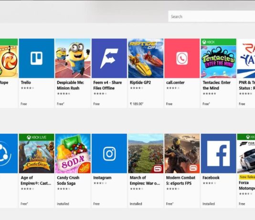This screenshot has width=255, height=220.
Task: Click the March of Empires: War o... title
Action: pyautogui.click(x=145, y=180)
